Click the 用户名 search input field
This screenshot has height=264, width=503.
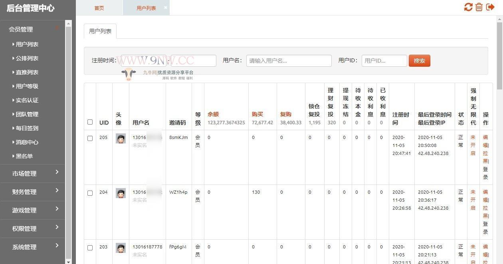pos(289,61)
